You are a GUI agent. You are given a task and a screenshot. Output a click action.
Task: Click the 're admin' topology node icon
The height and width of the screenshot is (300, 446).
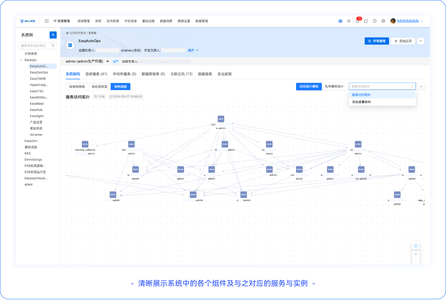point(135,170)
